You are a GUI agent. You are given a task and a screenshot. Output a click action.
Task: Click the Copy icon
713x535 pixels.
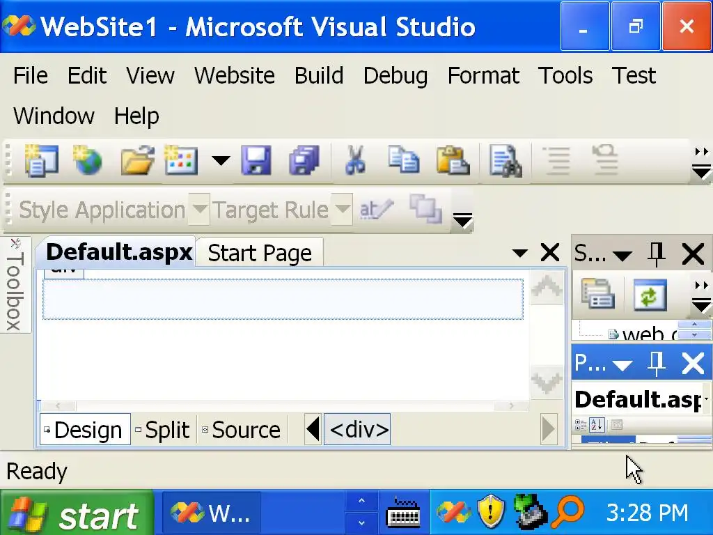tap(403, 160)
